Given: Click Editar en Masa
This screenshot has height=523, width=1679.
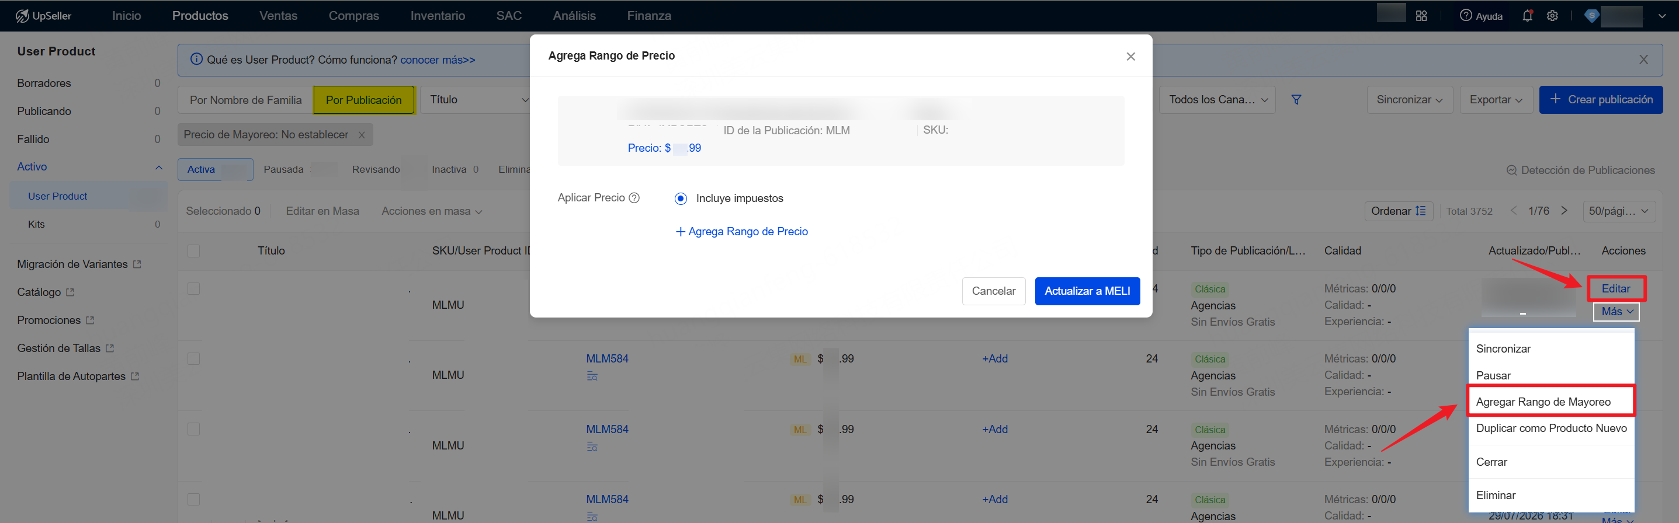Looking at the screenshot, I should click(x=322, y=211).
